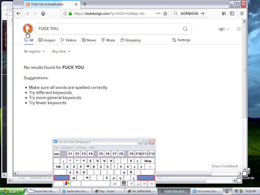Click the ¶ key on keyboard
The height and width of the screenshot is (195, 260).
pos(131,172)
